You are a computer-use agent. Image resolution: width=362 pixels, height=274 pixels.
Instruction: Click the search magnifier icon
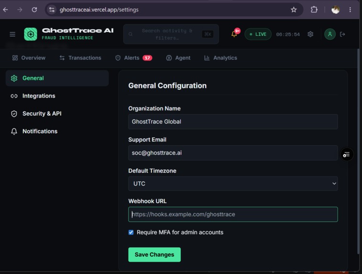[x=131, y=34]
